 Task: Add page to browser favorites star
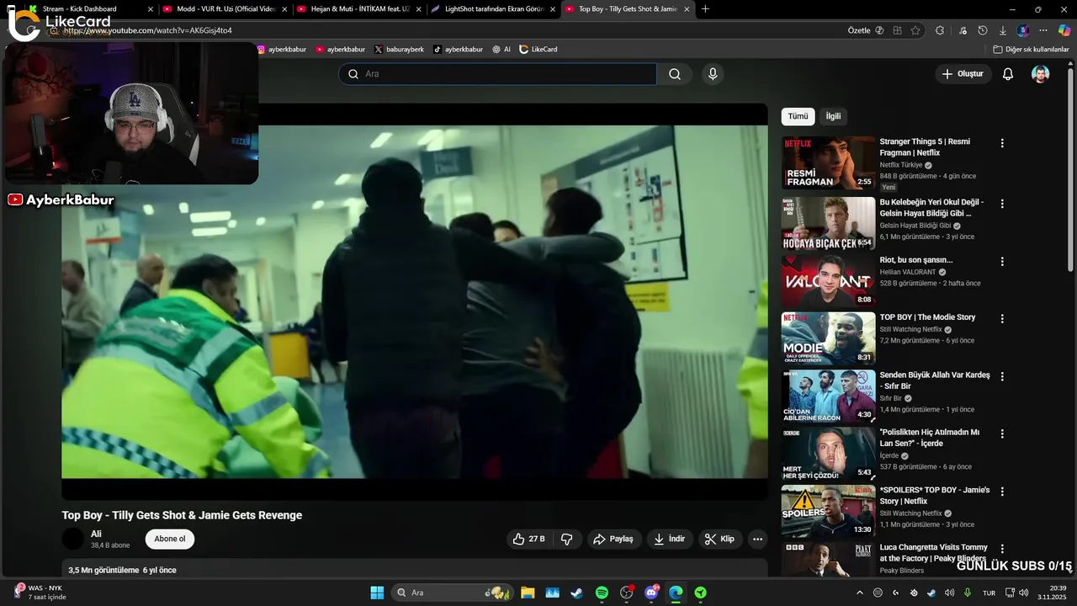(915, 30)
